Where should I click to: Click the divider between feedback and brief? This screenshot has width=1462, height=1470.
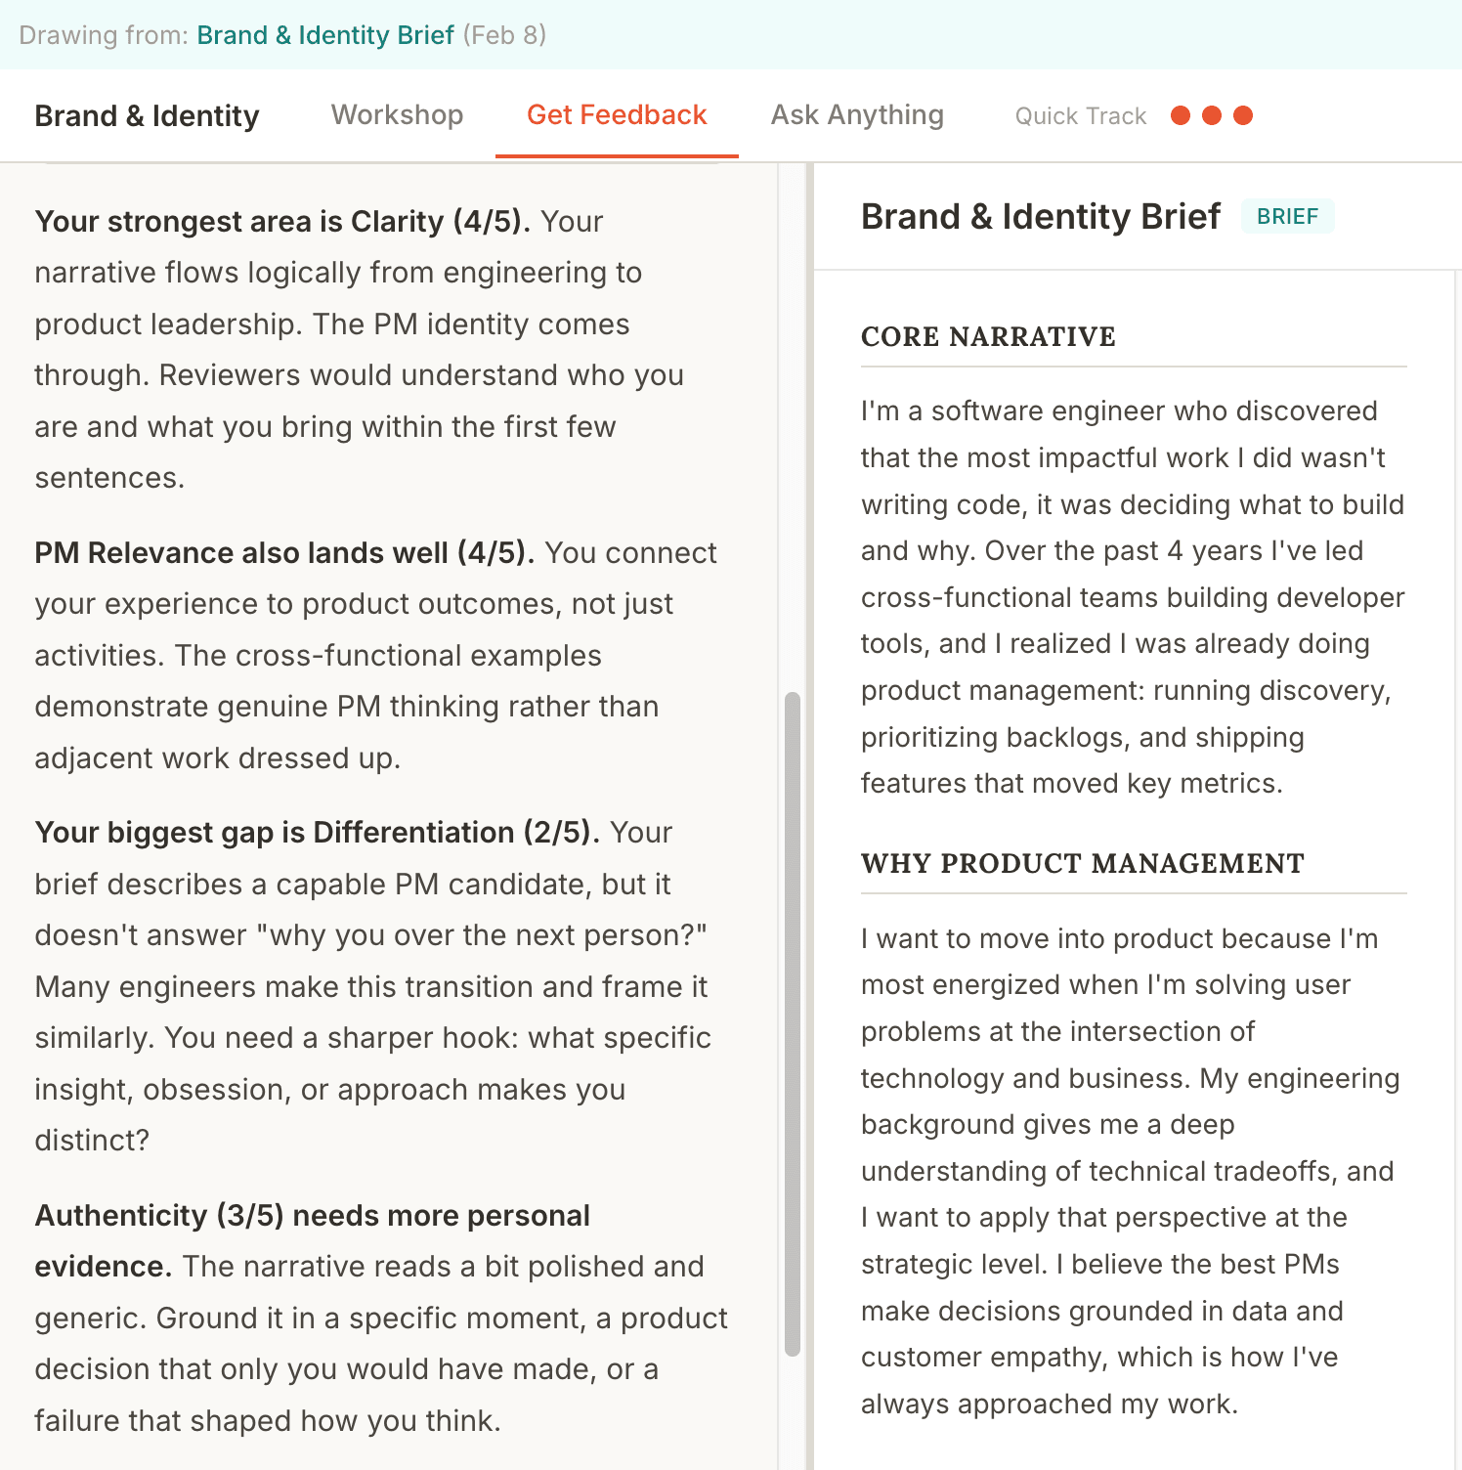pyautogui.click(x=809, y=816)
